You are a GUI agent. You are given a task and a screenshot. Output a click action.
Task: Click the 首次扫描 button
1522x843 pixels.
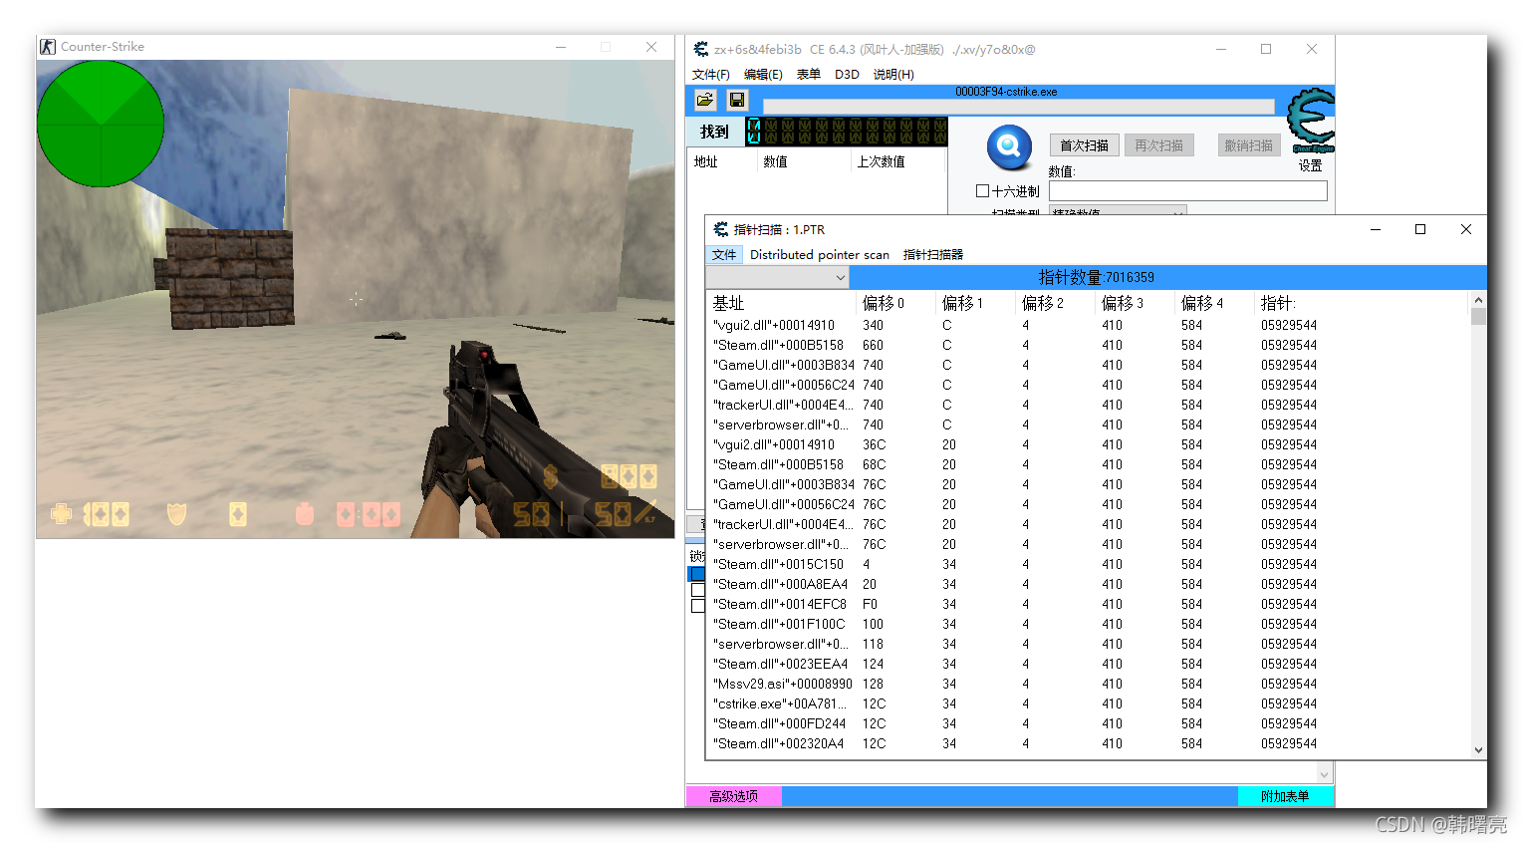click(x=1084, y=145)
